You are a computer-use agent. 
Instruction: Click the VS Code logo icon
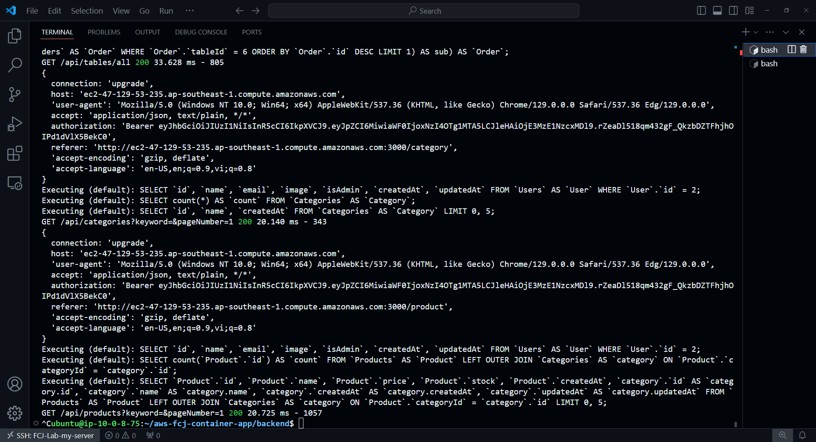pyautogui.click(x=11, y=11)
